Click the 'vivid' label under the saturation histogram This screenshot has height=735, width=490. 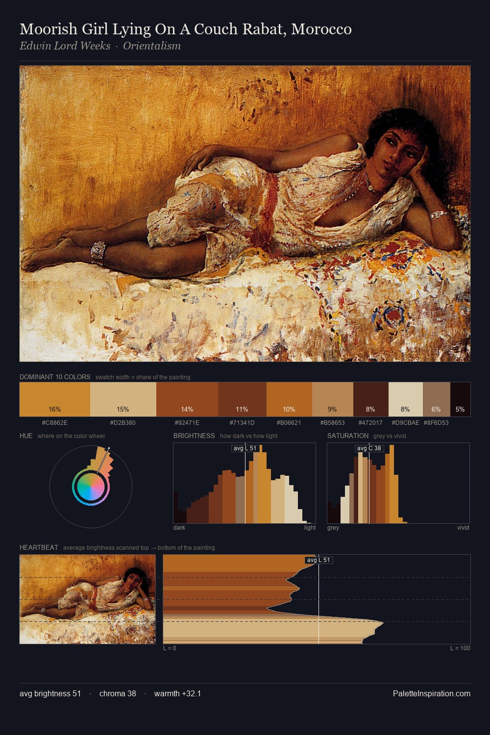[x=463, y=528]
